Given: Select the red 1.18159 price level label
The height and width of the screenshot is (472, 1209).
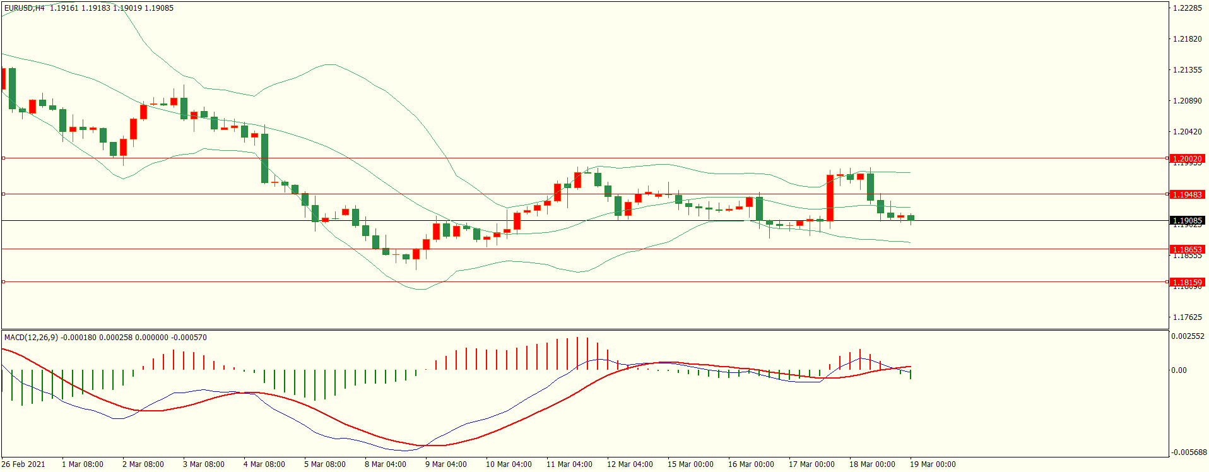Looking at the screenshot, I should click(1187, 282).
